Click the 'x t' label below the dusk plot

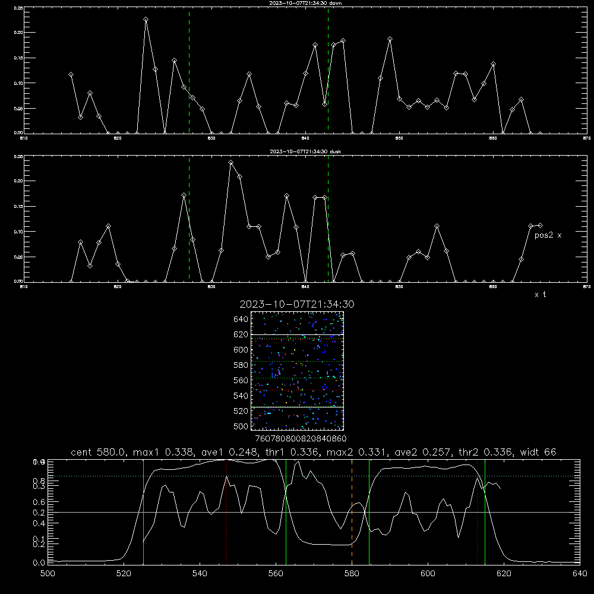[x=540, y=295]
